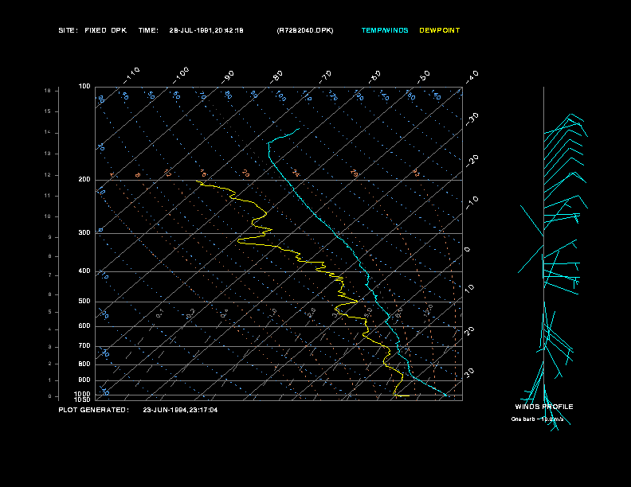Click the 100 pressure level label

tap(84, 87)
